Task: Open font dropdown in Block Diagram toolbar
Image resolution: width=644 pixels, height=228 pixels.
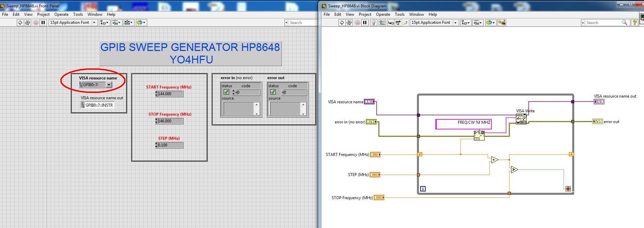Action: tap(434, 22)
